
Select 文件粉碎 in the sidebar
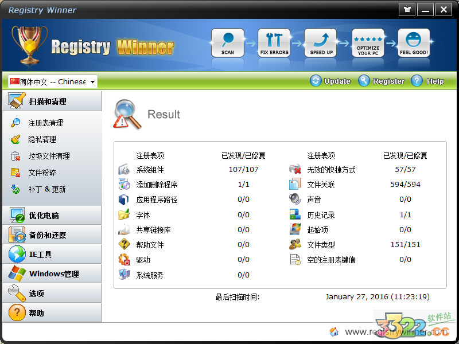tap(42, 173)
